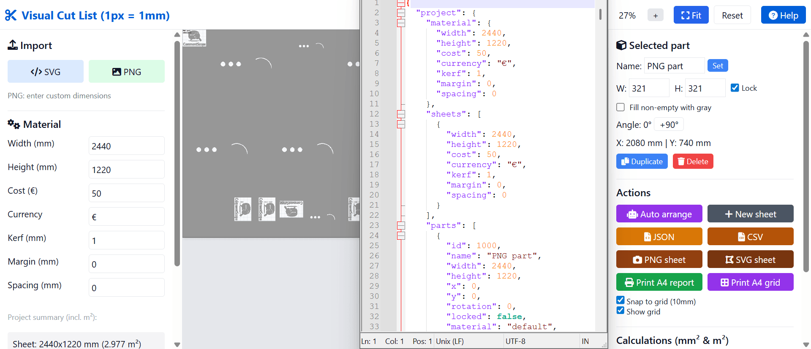Viewport: 811px width, 349px height.
Task: Click the scissors logo icon
Action: [11, 16]
